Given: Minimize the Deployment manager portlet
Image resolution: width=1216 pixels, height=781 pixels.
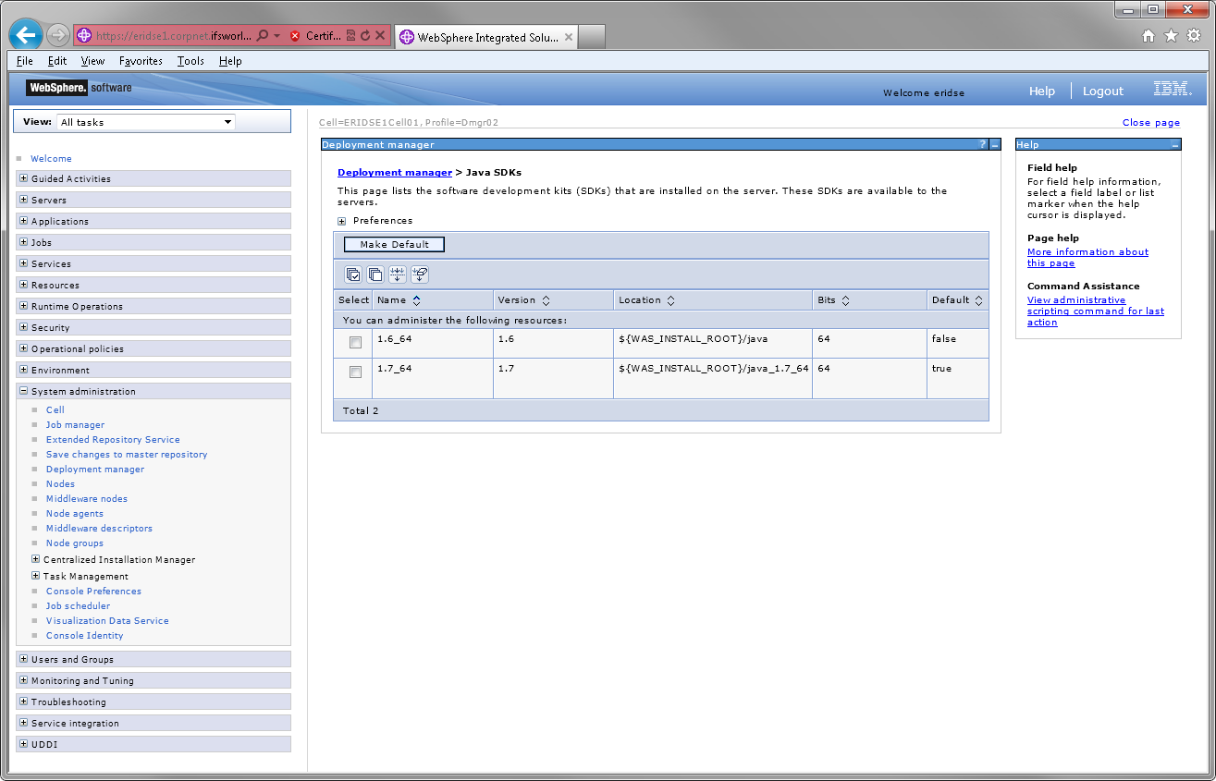Looking at the screenshot, I should (x=995, y=145).
